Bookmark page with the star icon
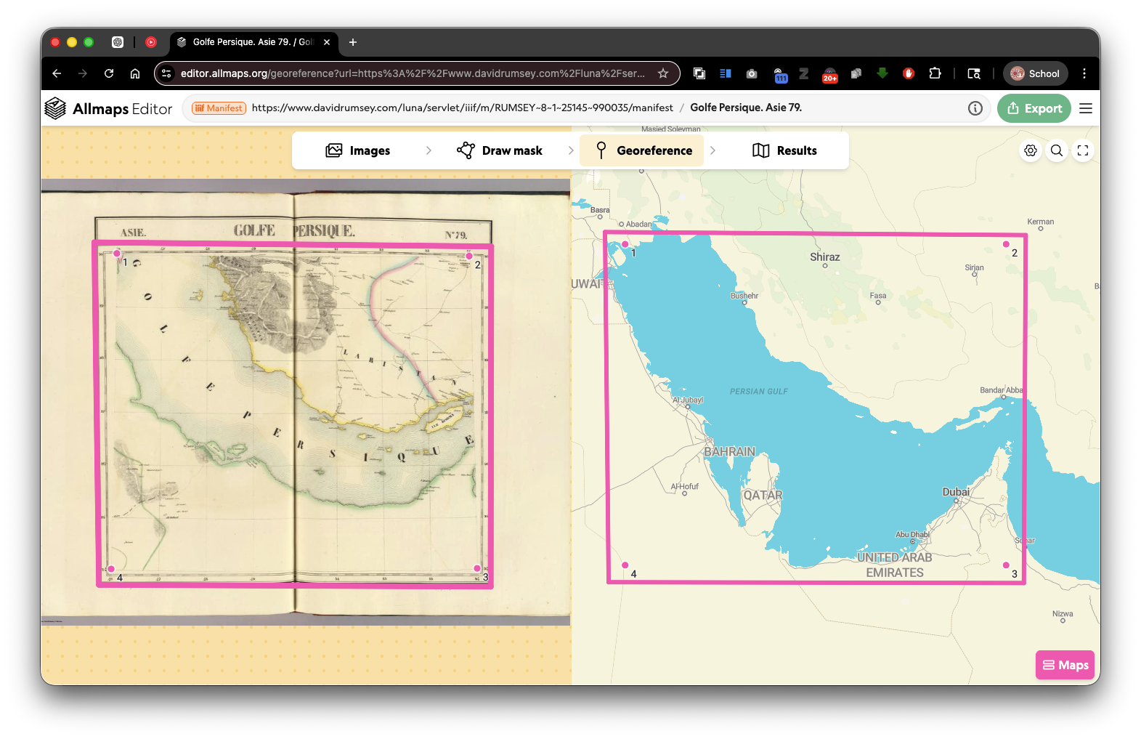 pyautogui.click(x=663, y=73)
